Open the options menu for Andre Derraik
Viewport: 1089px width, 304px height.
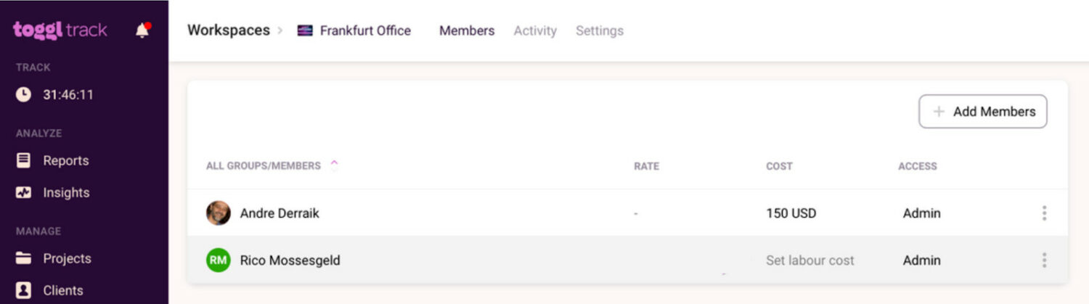pyautogui.click(x=1044, y=213)
